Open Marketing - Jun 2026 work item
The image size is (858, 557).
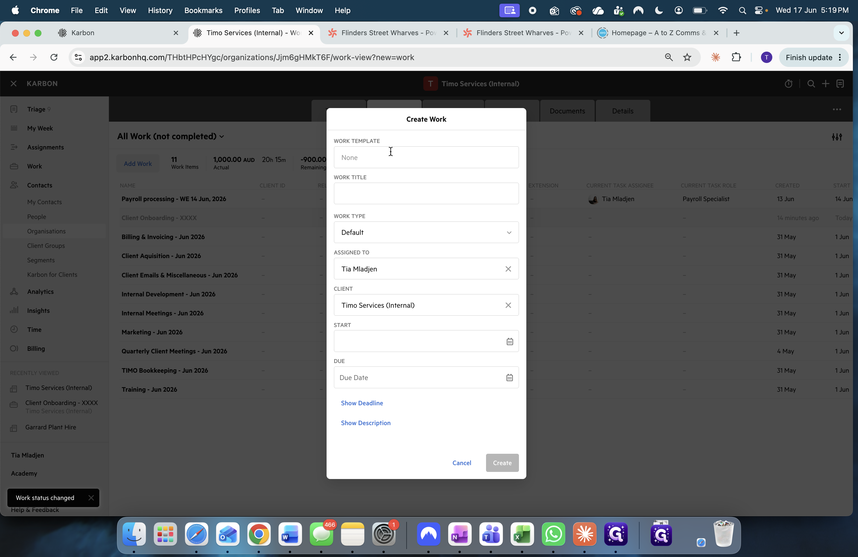(x=152, y=332)
